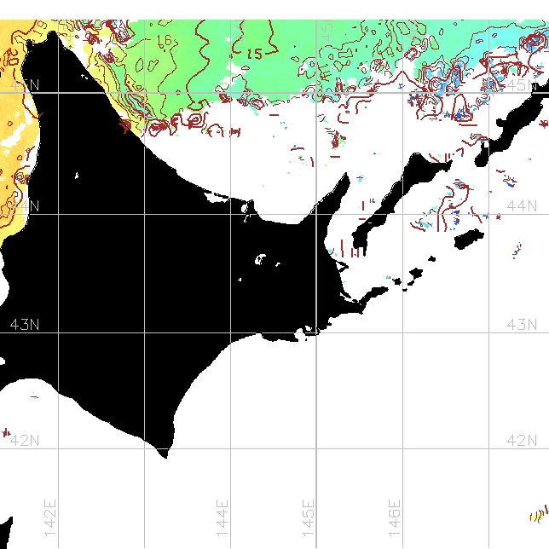Click the contour label 16
This screenshot has height=549, width=549.
coord(164,41)
